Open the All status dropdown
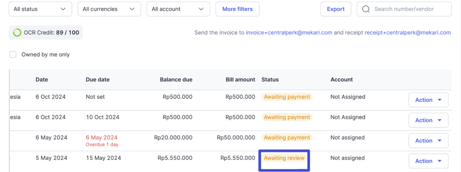This screenshot has width=461, height=172. [40, 9]
